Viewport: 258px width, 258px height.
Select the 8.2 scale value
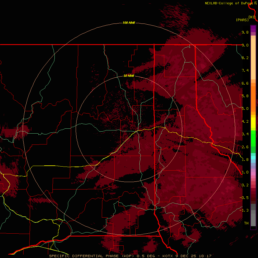click(x=245, y=58)
